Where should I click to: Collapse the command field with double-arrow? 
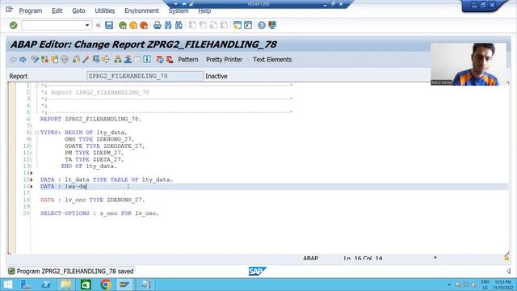tap(98, 25)
